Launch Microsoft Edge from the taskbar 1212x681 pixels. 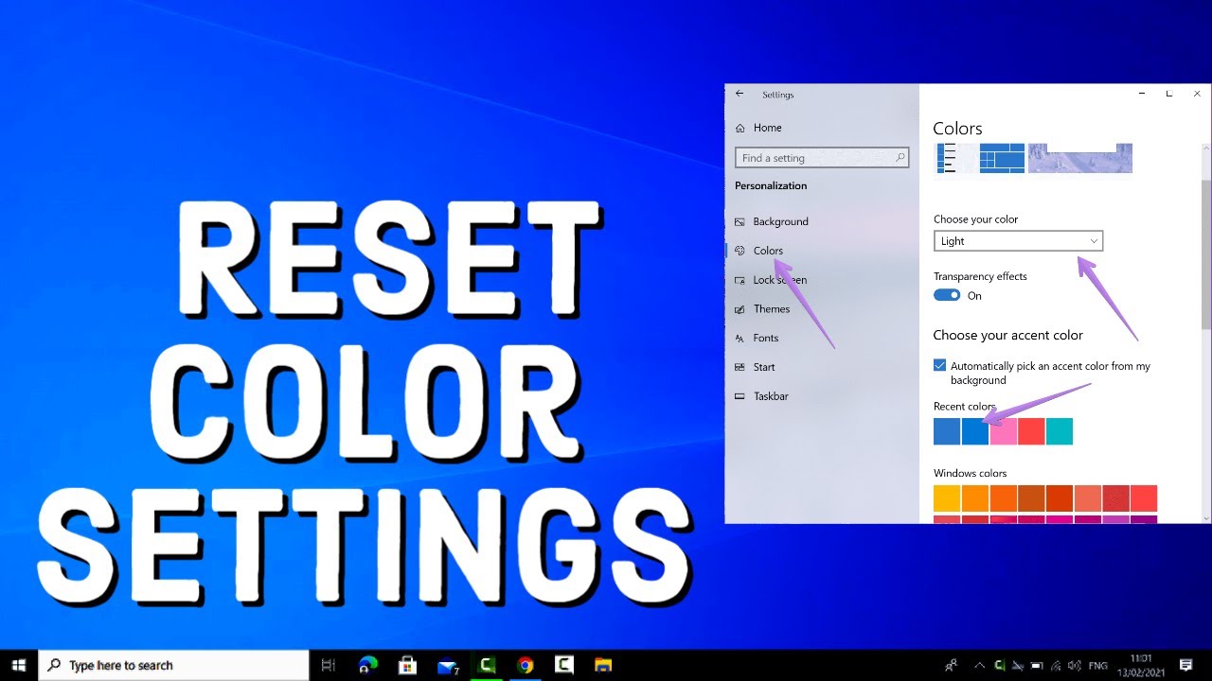click(368, 666)
